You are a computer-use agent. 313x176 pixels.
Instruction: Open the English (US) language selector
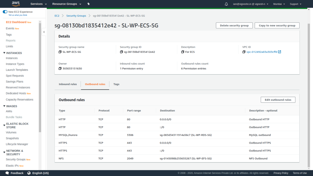(x=38, y=173)
